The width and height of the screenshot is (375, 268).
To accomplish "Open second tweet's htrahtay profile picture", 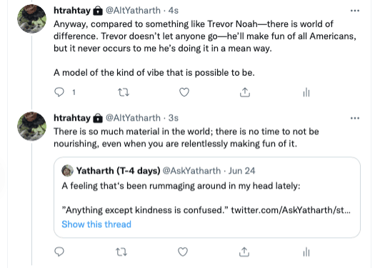I will click(x=32, y=126).
